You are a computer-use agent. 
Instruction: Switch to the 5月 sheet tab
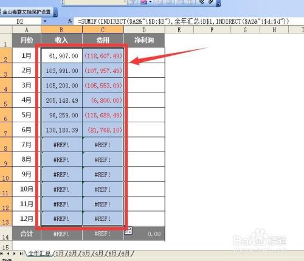pos(112,253)
